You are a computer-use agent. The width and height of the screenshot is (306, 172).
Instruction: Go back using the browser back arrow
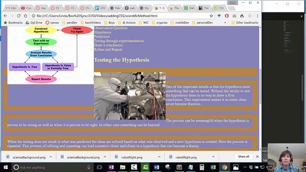click(x=5, y=16)
